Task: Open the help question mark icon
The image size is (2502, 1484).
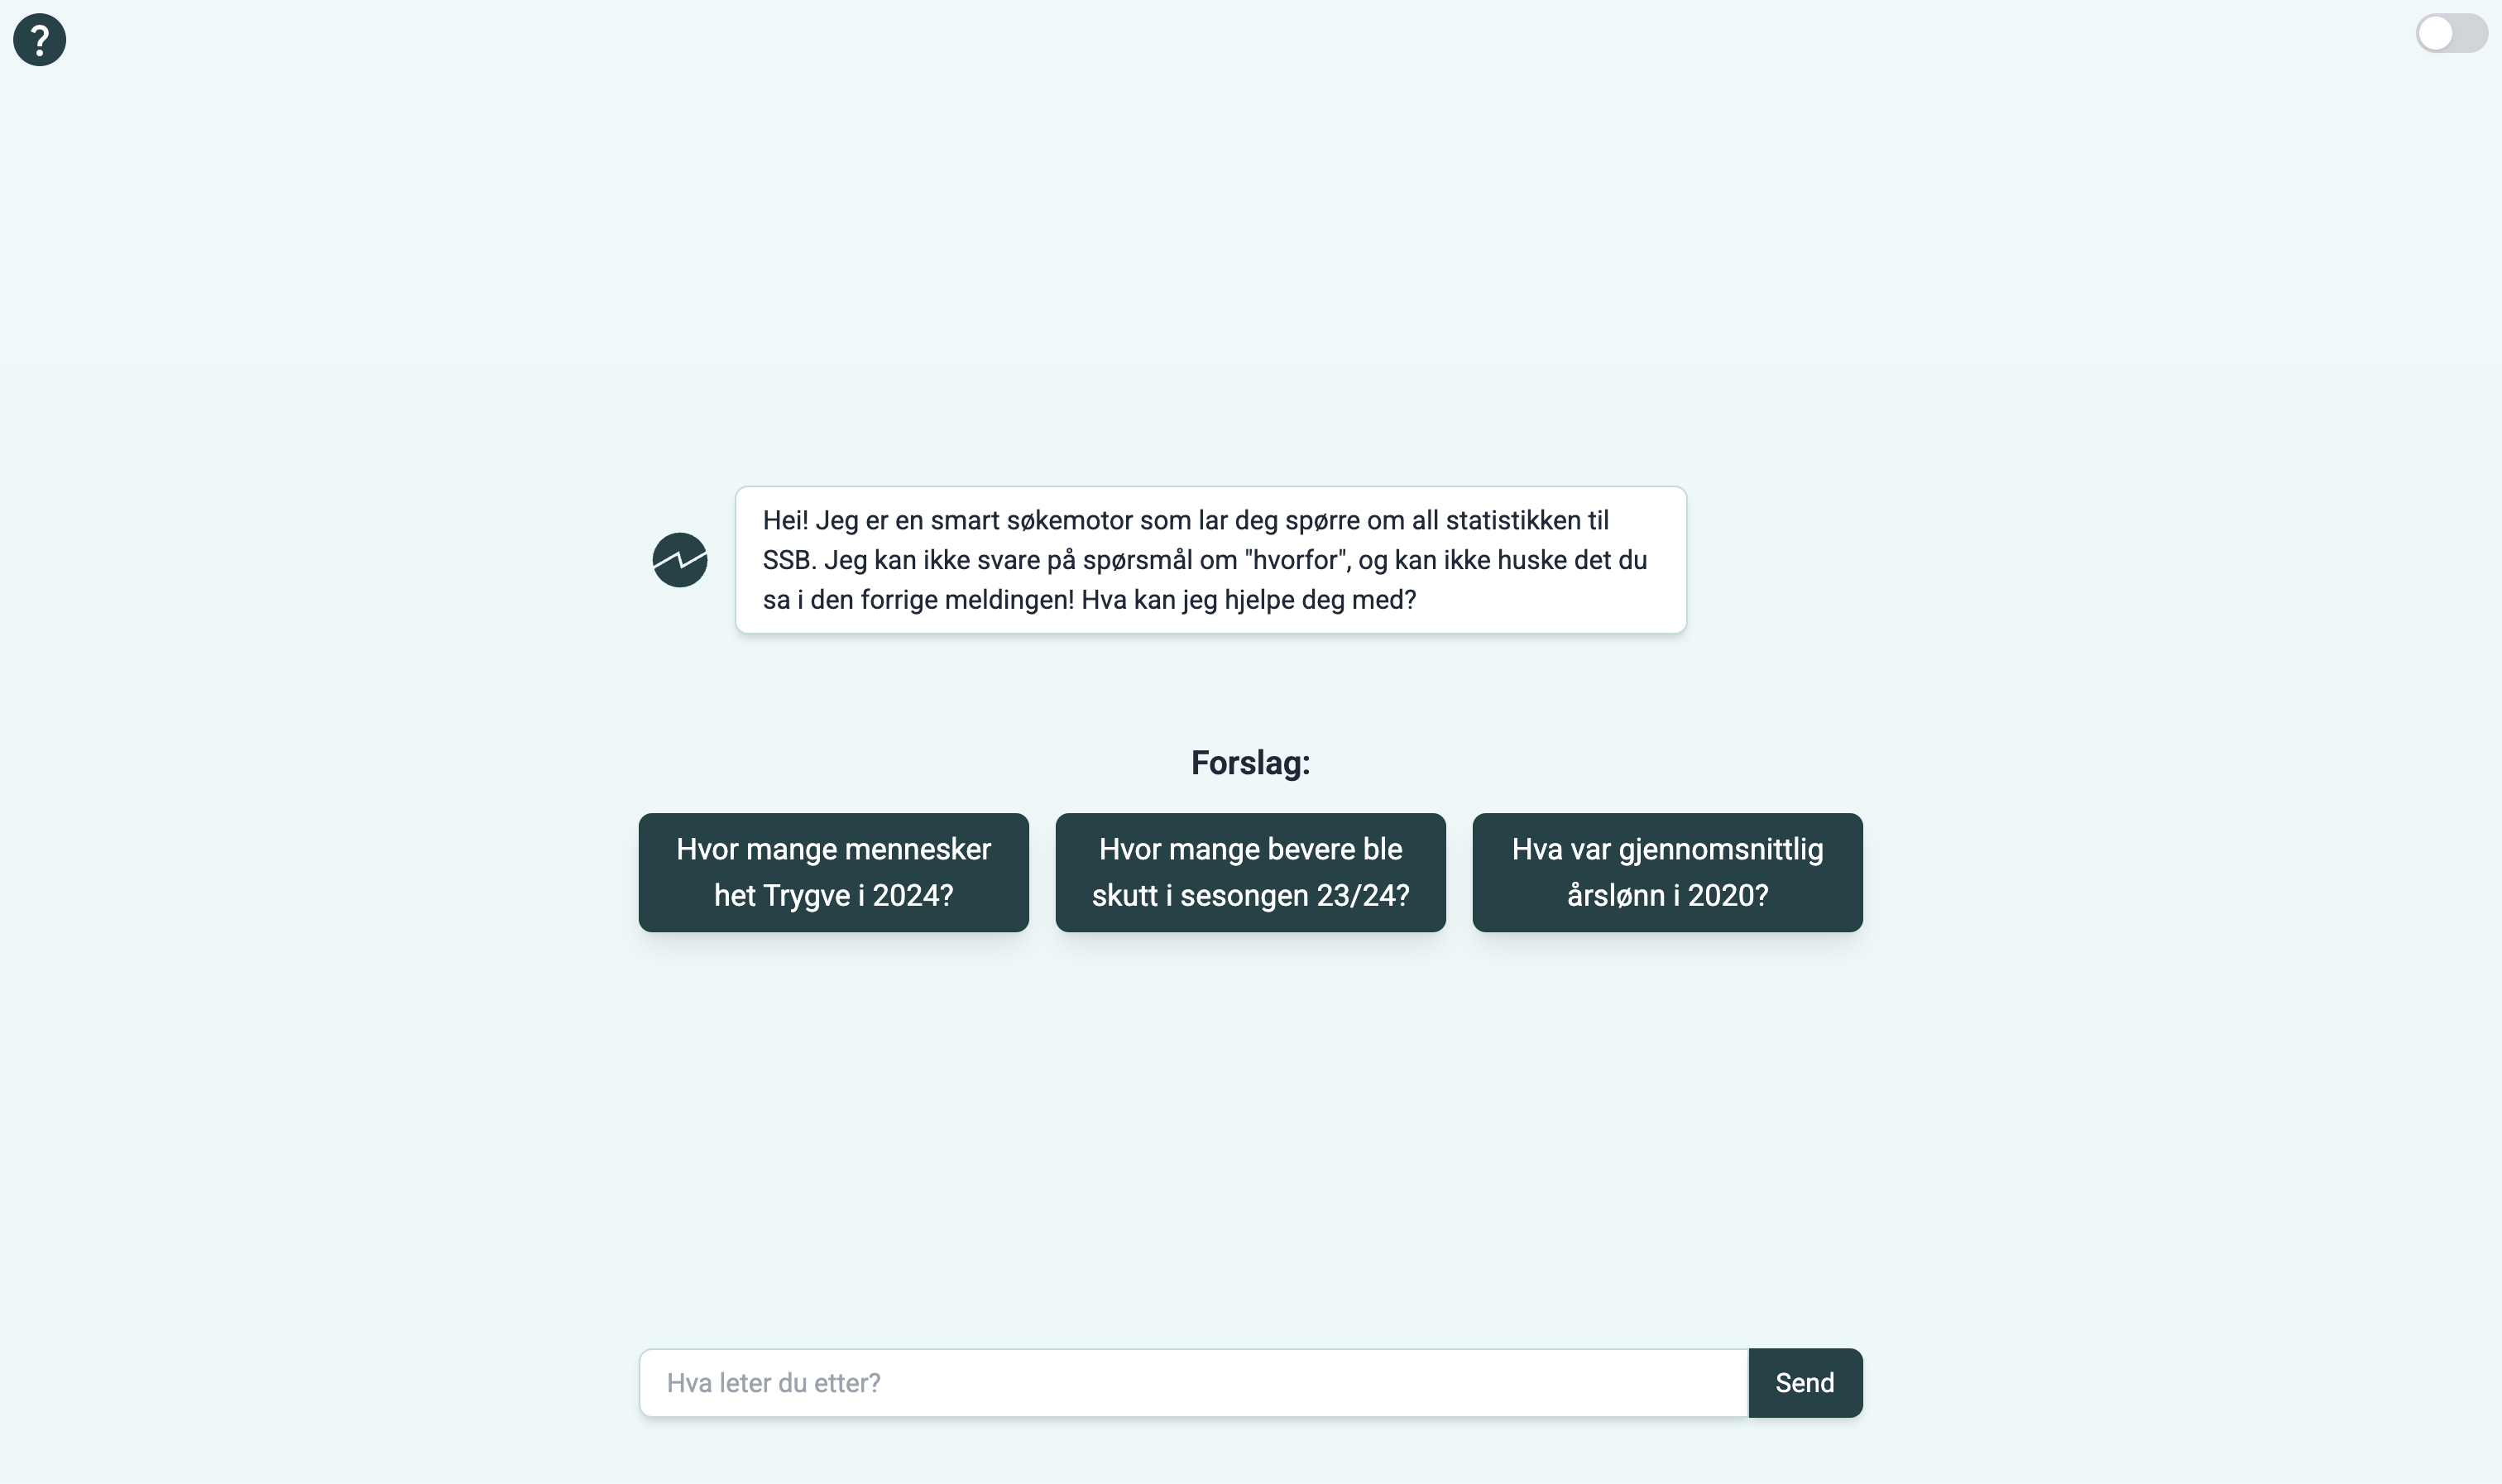Action: coord(39,40)
